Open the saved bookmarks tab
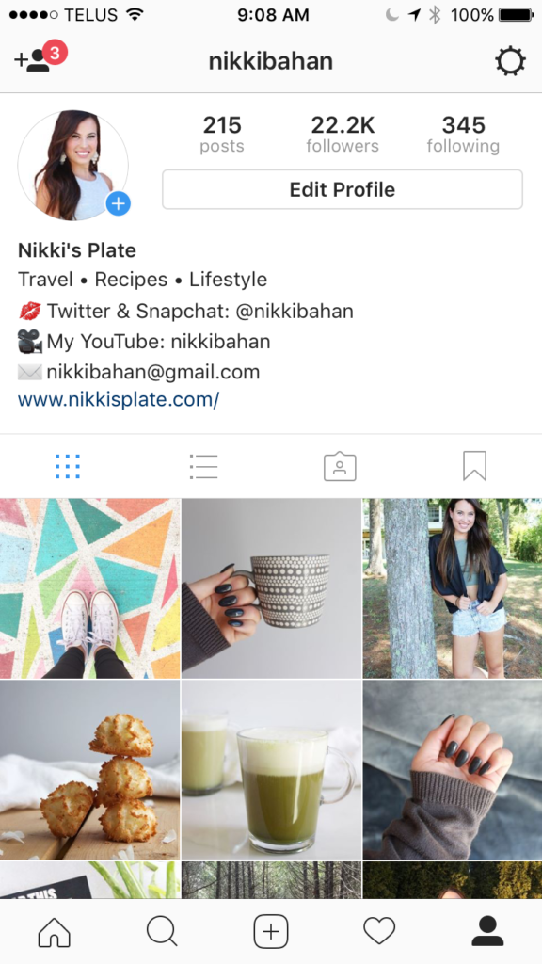The height and width of the screenshot is (964, 542). 475,466
